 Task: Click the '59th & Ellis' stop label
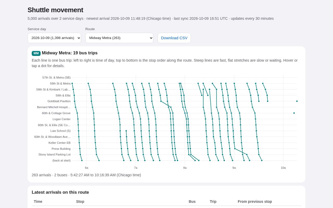click(x=63, y=95)
